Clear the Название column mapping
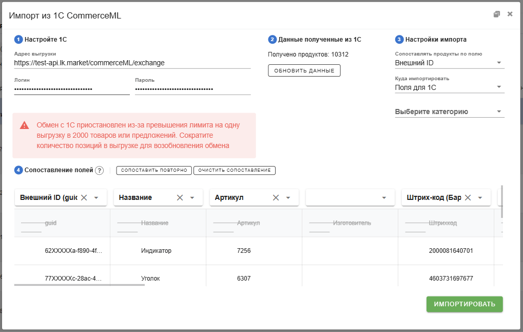The width and height of the screenshot is (523, 332). (x=180, y=198)
